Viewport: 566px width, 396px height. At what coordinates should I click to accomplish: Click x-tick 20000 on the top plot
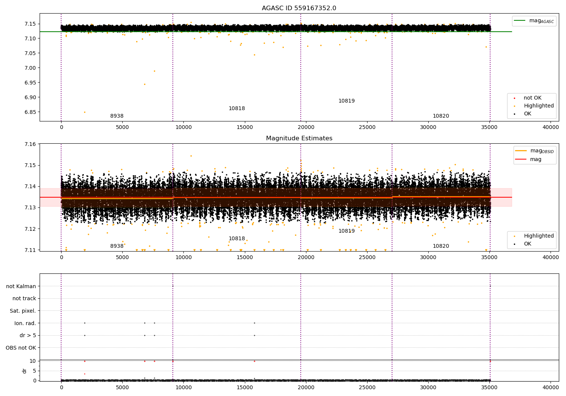[x=306, y=127]
